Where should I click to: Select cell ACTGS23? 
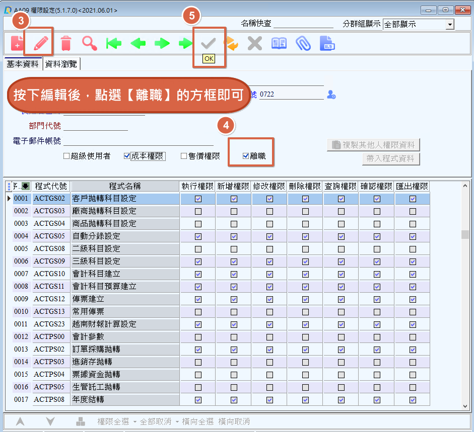[51, 324]
